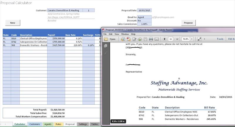Viewport: 235px width, 127px height.
Task: Select payroll cell $550,000.00
Action: pos(56,39)
